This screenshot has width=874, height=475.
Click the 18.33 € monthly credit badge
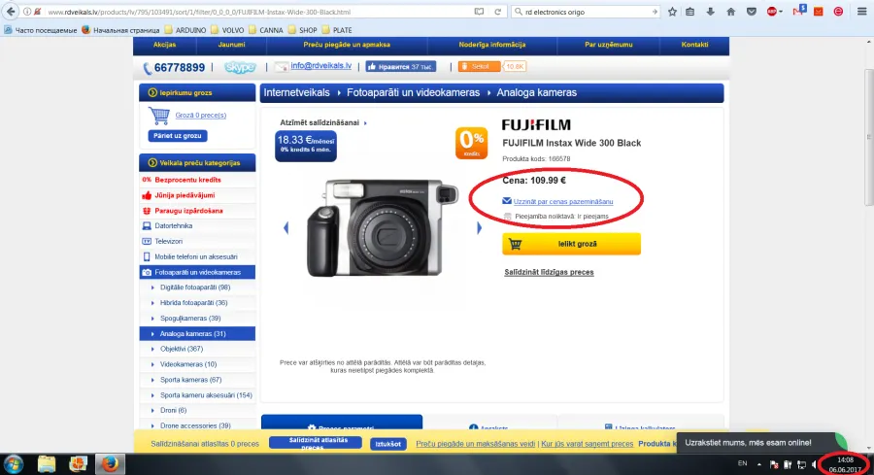point(306,146)
